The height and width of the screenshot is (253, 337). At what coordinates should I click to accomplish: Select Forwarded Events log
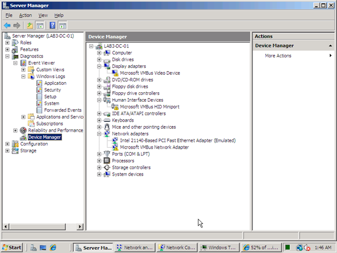63,110
